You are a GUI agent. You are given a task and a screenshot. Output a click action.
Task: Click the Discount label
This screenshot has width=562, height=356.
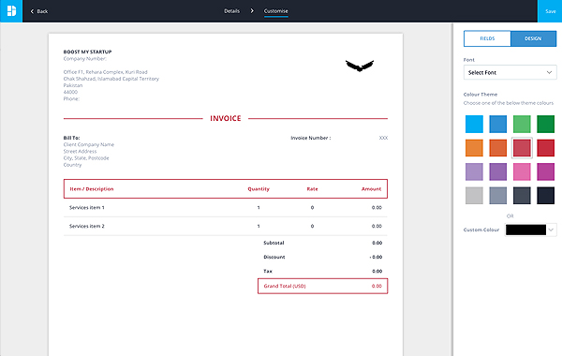click(x=274, y=257)
